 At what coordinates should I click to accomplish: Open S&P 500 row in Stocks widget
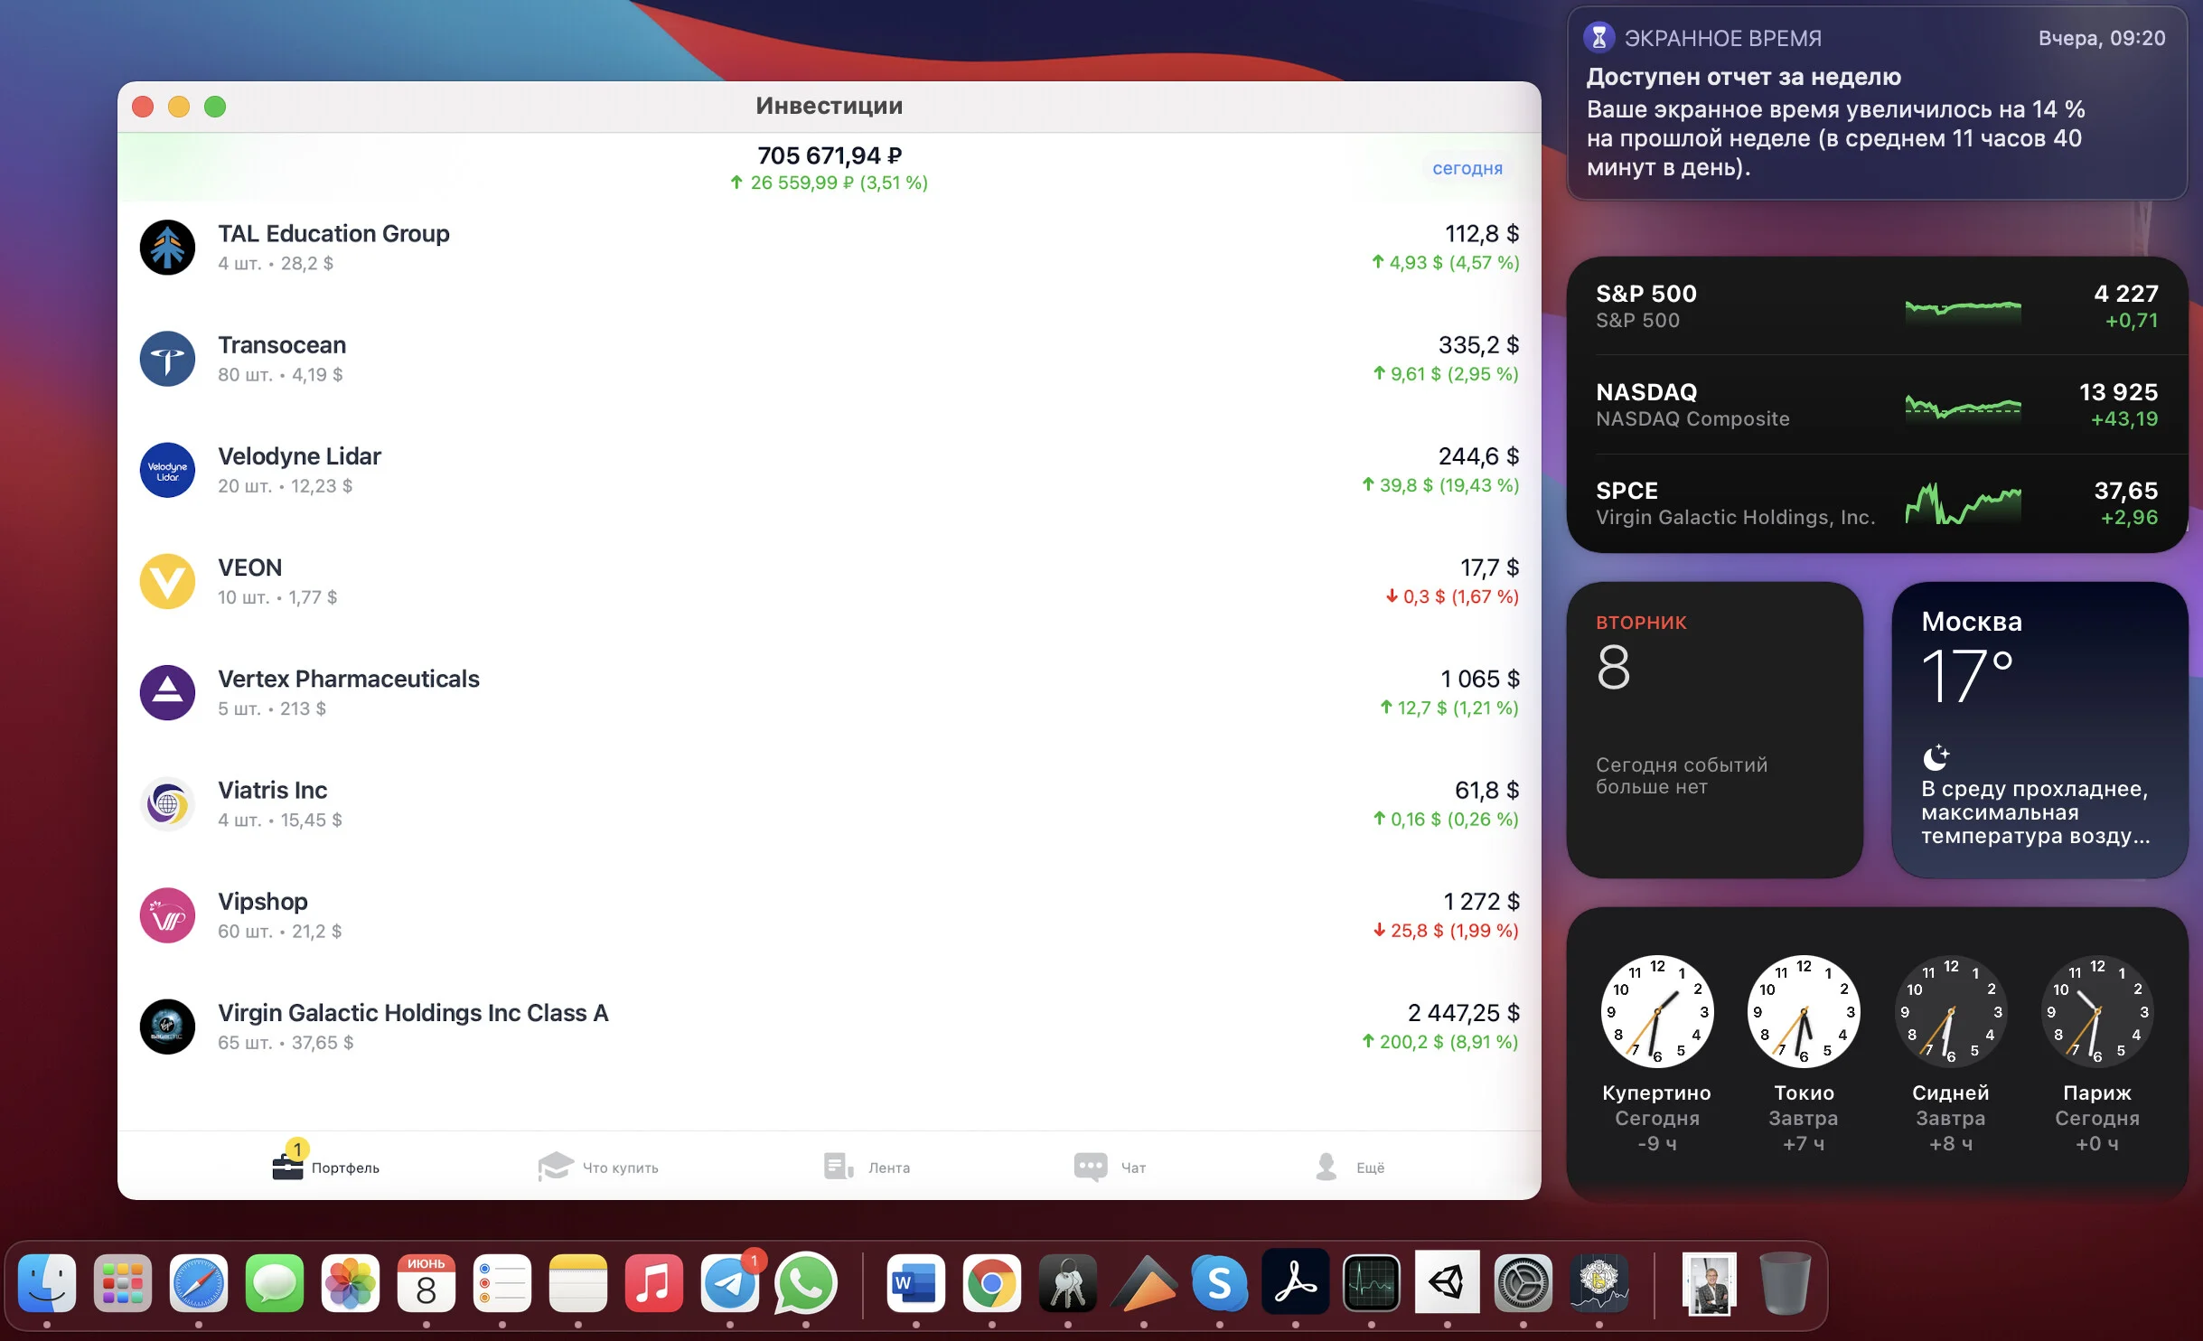1877,306
